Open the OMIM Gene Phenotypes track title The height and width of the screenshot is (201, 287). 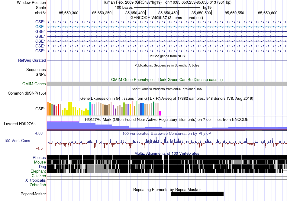[167, 79]
